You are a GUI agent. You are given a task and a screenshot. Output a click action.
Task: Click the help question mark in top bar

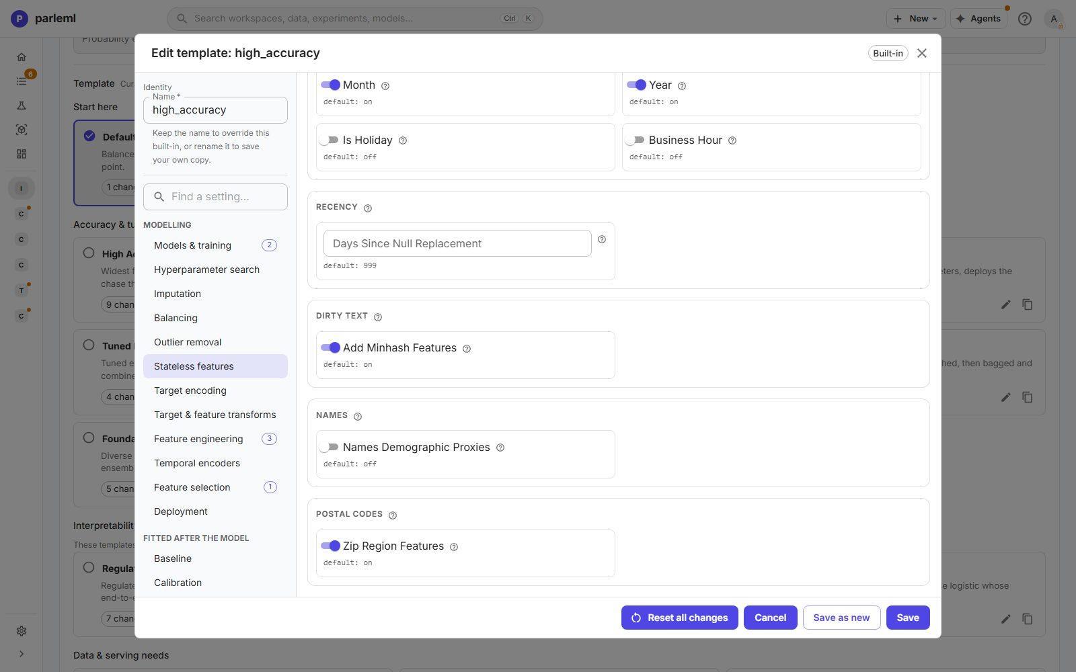click(1024, 19)
